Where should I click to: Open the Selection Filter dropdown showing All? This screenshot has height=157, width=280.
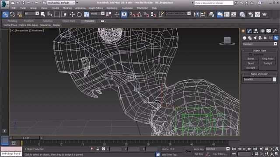[x=31, y=14]
